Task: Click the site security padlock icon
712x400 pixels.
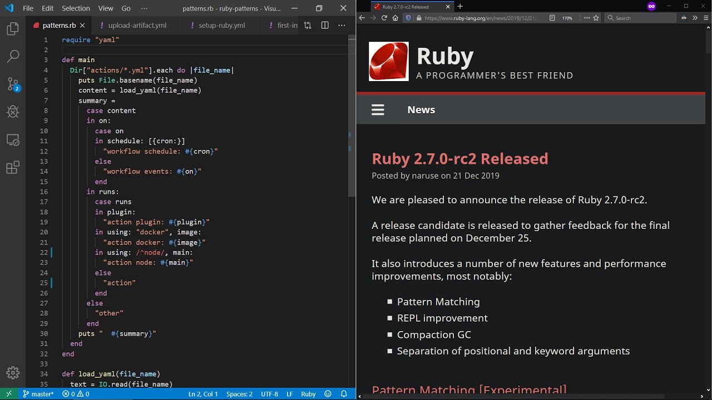Action: point(419,18)
